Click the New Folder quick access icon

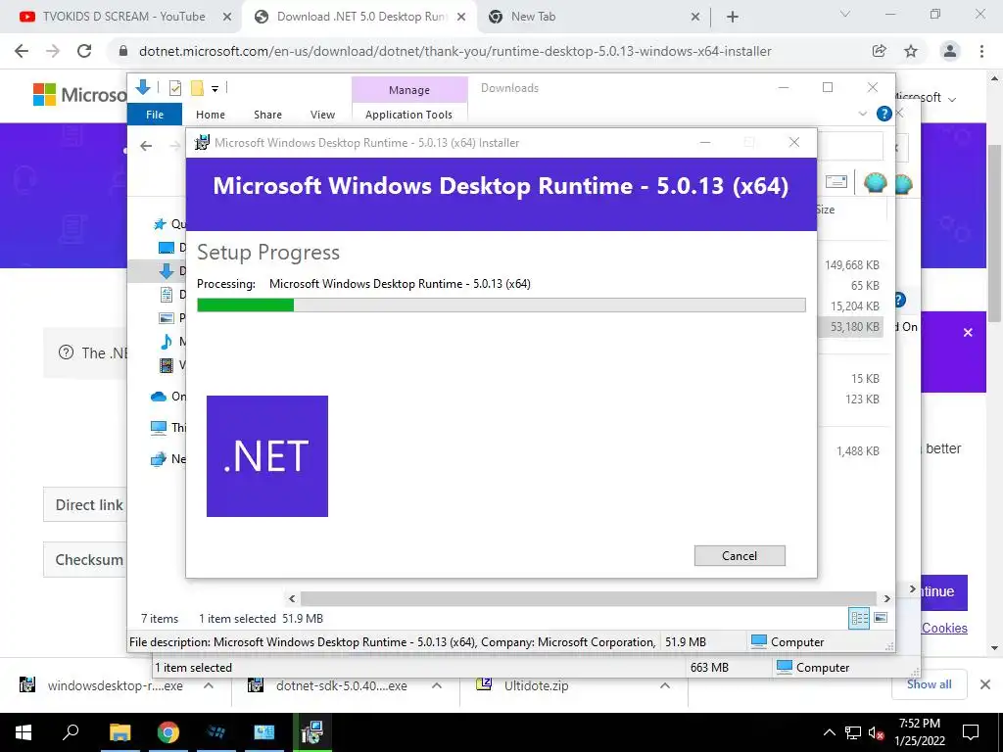(x=197, y=88)
